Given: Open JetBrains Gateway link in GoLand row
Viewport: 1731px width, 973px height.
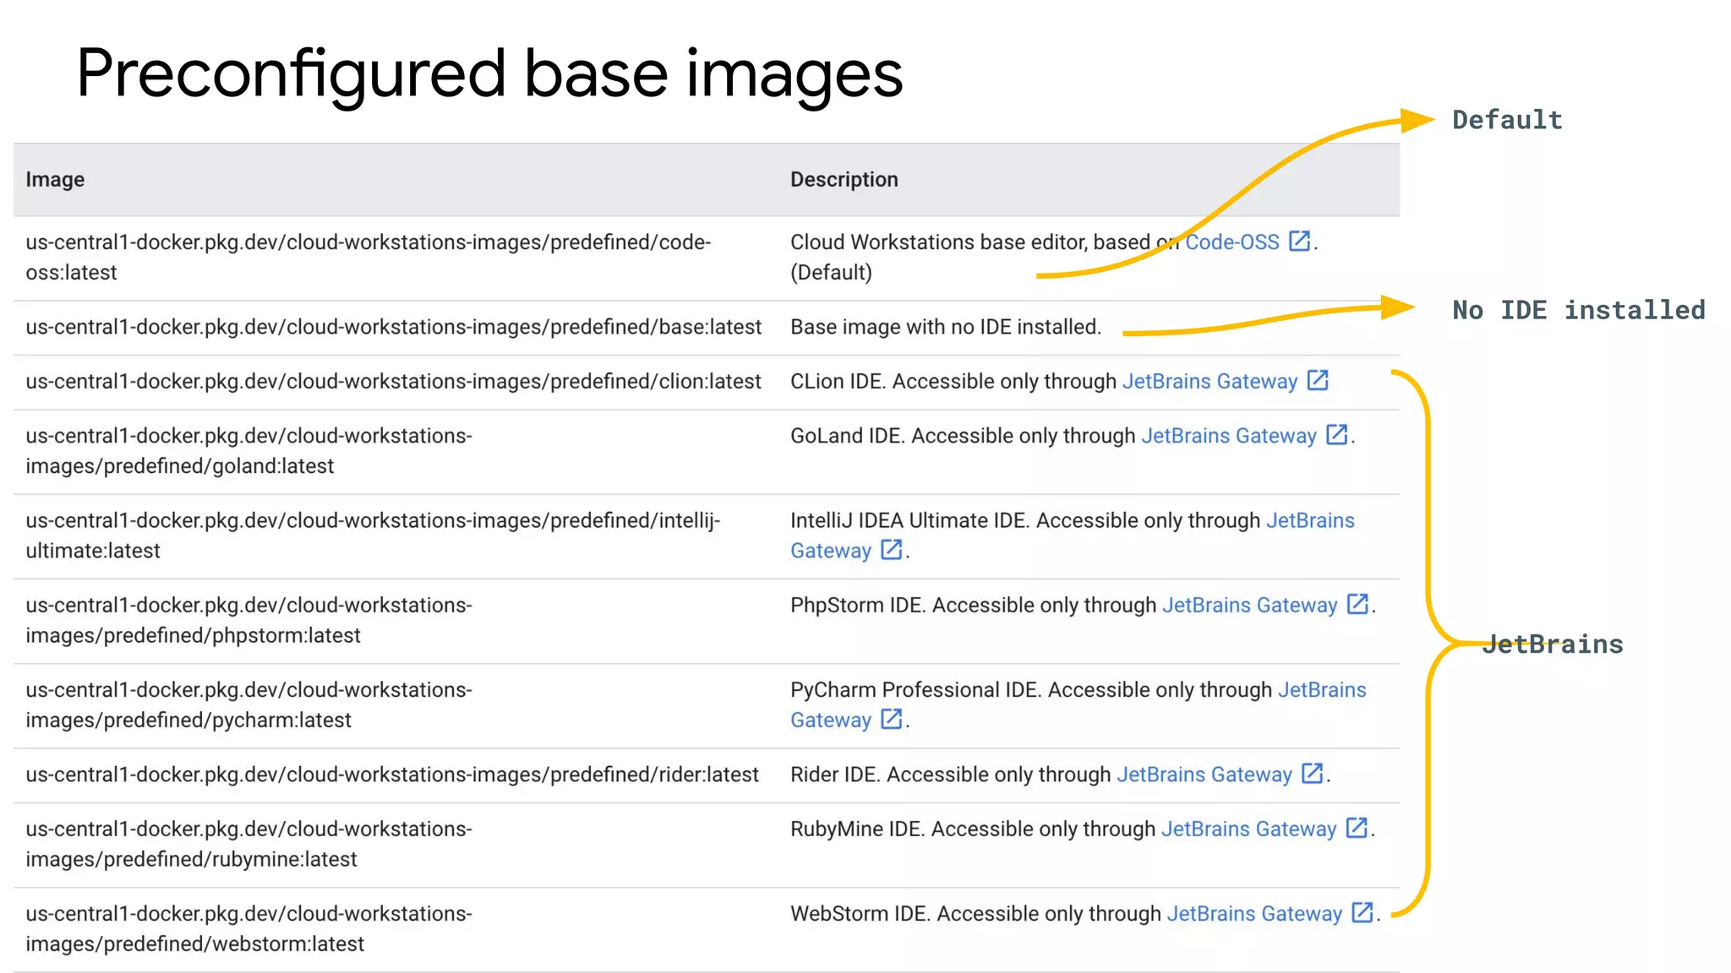Looking at the screenshot, I should (x=1229, y=436).
